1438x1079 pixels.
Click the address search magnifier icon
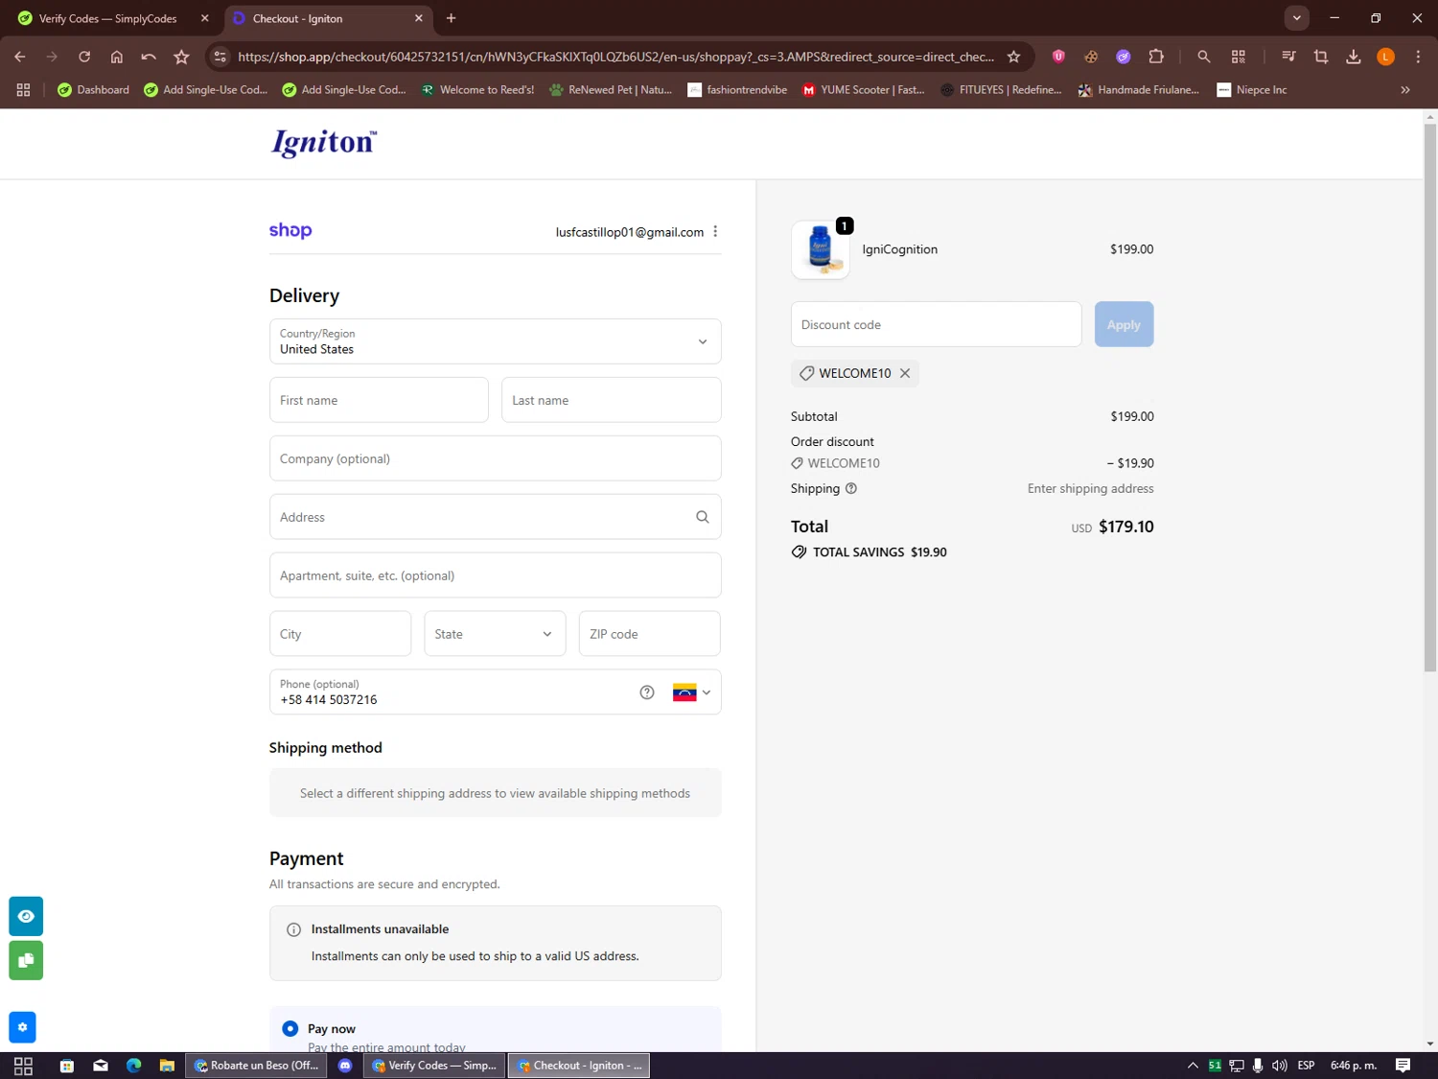[x=702, y=517]
